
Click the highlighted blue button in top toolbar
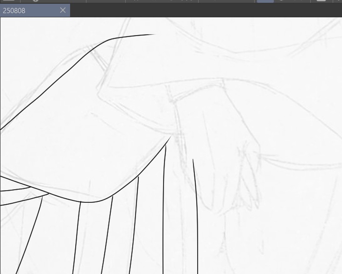[265, 1]
